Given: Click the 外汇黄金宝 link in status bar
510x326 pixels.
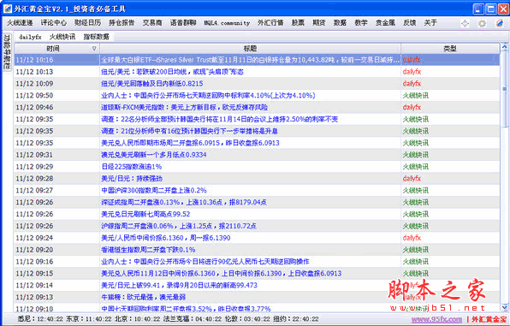Looking at the screenshot, I should point(489,319).
